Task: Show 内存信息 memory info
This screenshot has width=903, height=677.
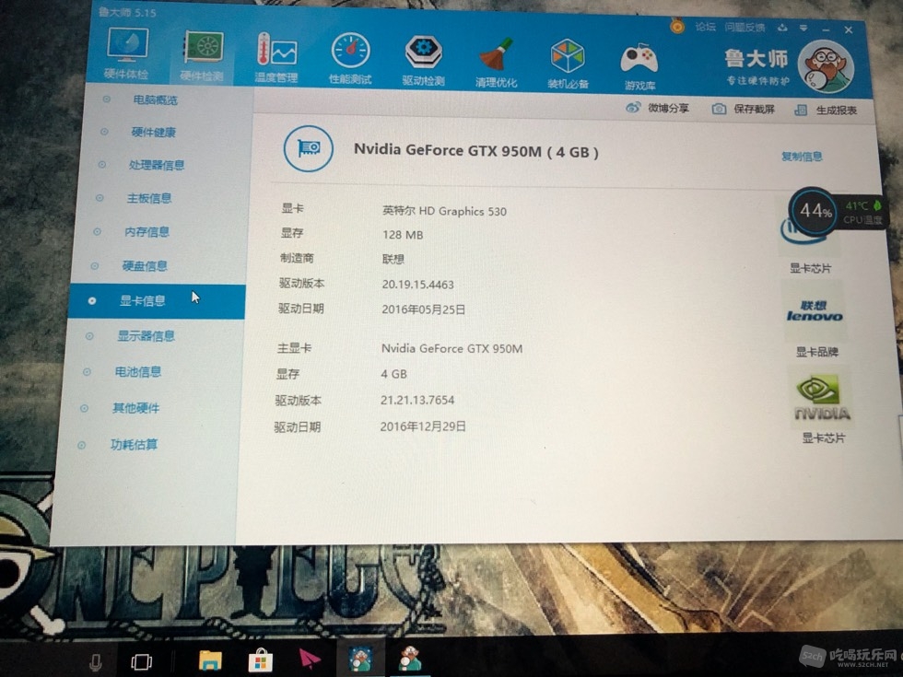Action: pyautogui.click(x=147, y=232)
